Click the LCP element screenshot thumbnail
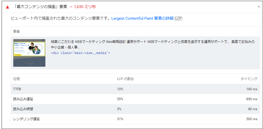The height and width of the screenshot is (129, 263). click(29, 53)
